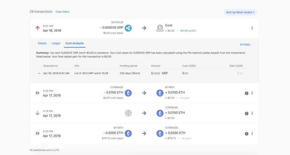
Task: Click the Cost money bag icon
Action: pos(159,28)
